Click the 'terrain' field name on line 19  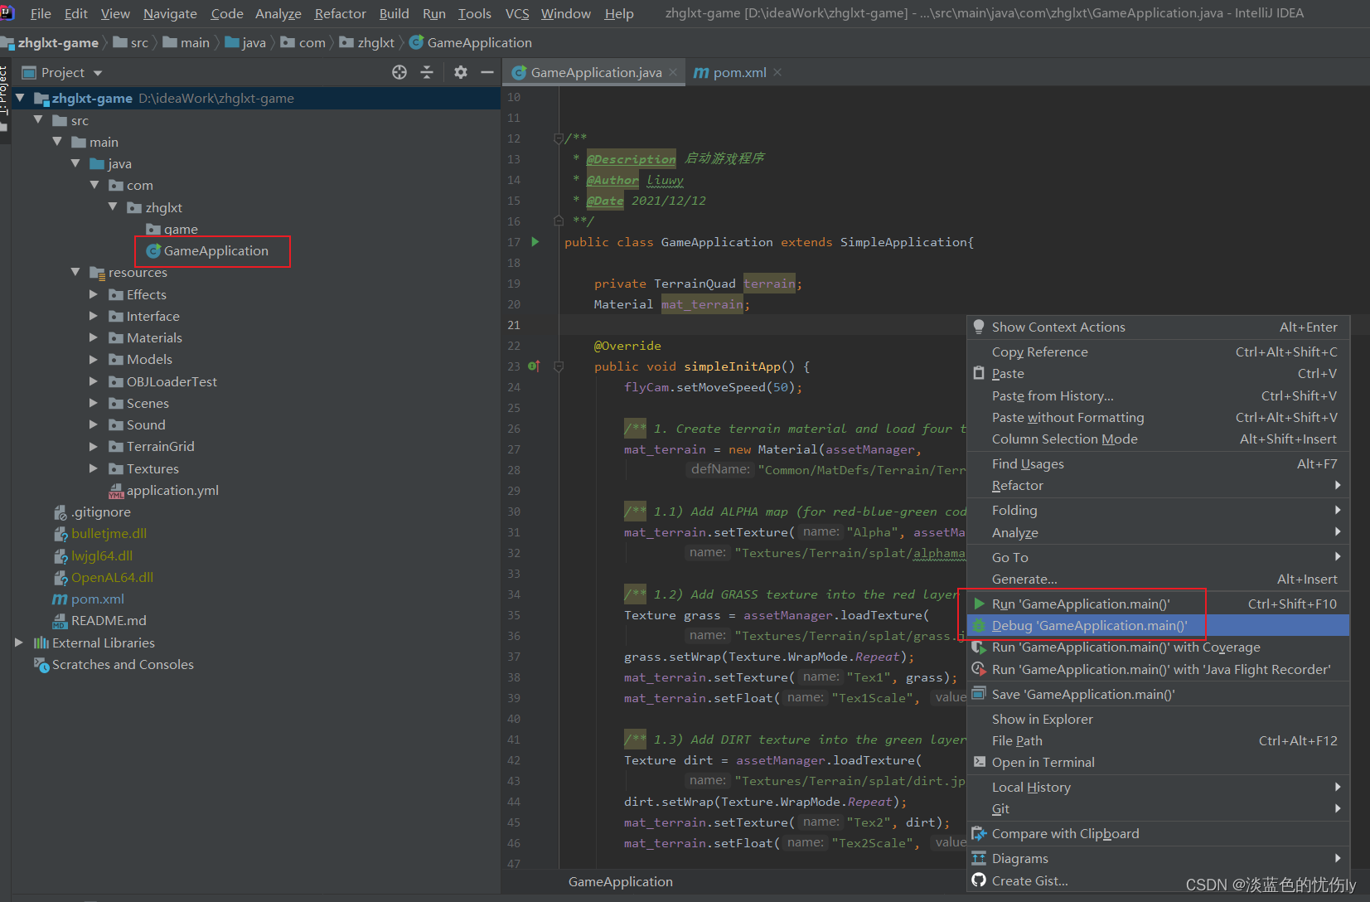click(x=769, y=284)
